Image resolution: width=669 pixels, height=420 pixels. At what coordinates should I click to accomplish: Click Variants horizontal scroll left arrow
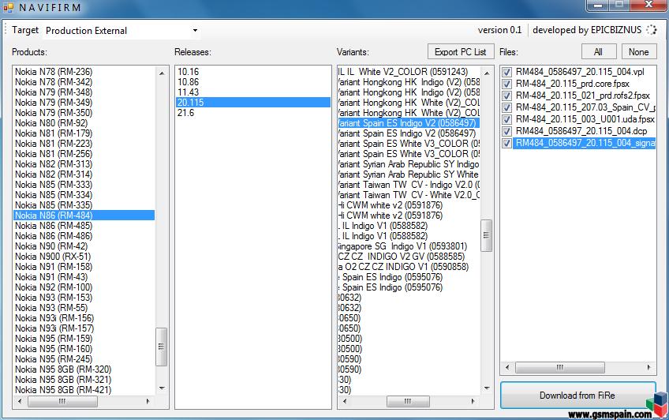(x=345, y=401)
